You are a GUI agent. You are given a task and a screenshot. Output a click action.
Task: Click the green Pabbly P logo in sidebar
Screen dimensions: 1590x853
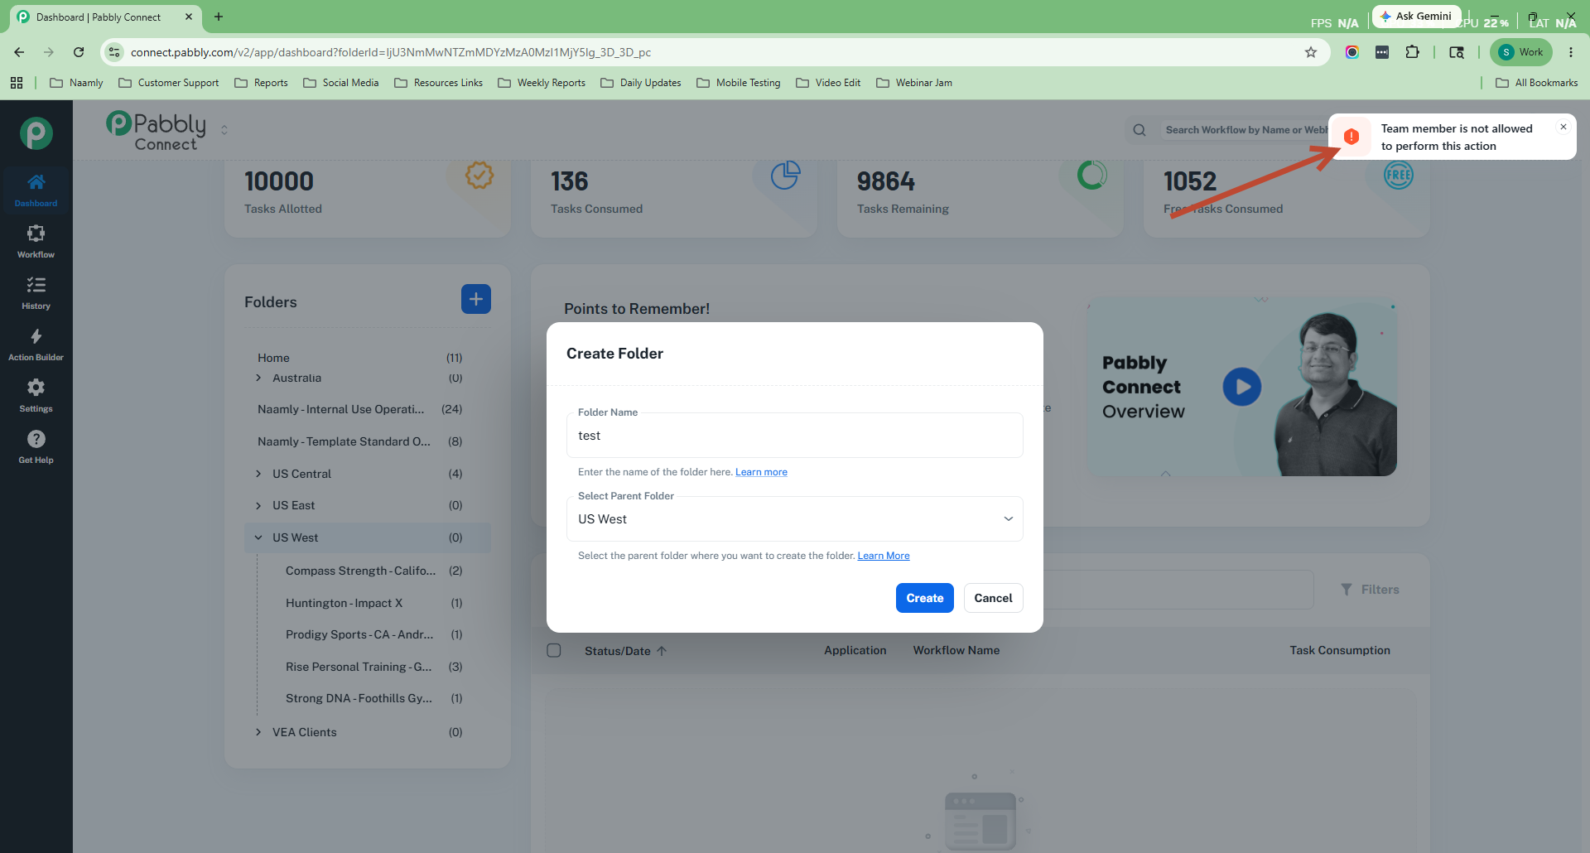click(36, 133)
